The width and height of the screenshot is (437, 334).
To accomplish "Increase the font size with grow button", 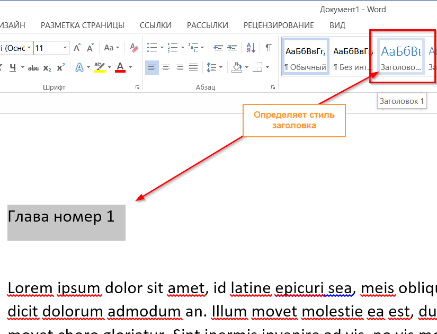I will 77,48.
